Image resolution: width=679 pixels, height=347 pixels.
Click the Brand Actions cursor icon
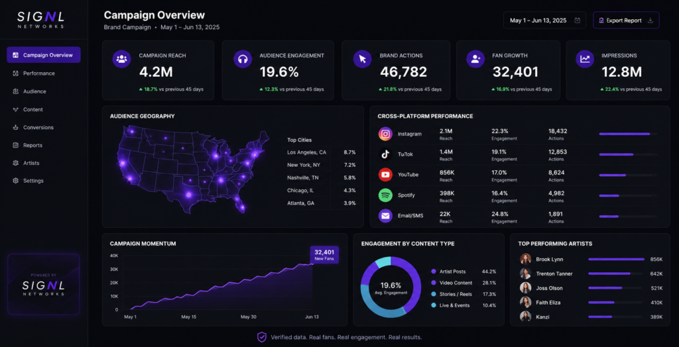(x=363, y=59)
